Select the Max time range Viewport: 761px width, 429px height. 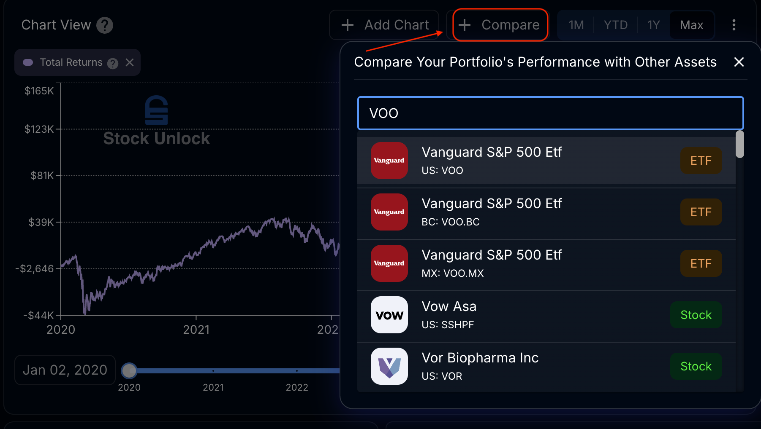691,25
